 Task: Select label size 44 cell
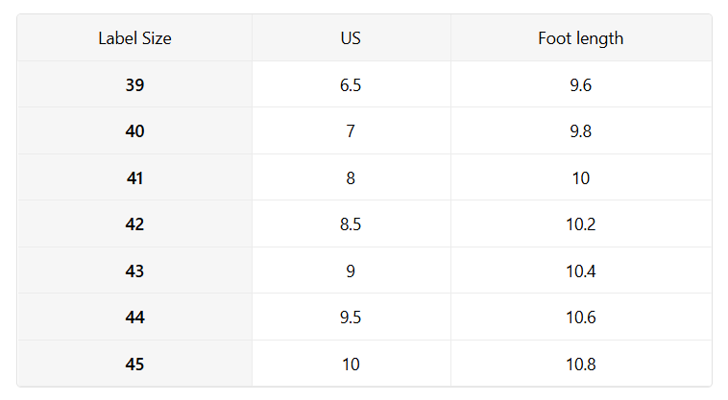click(x=134, y=318)
